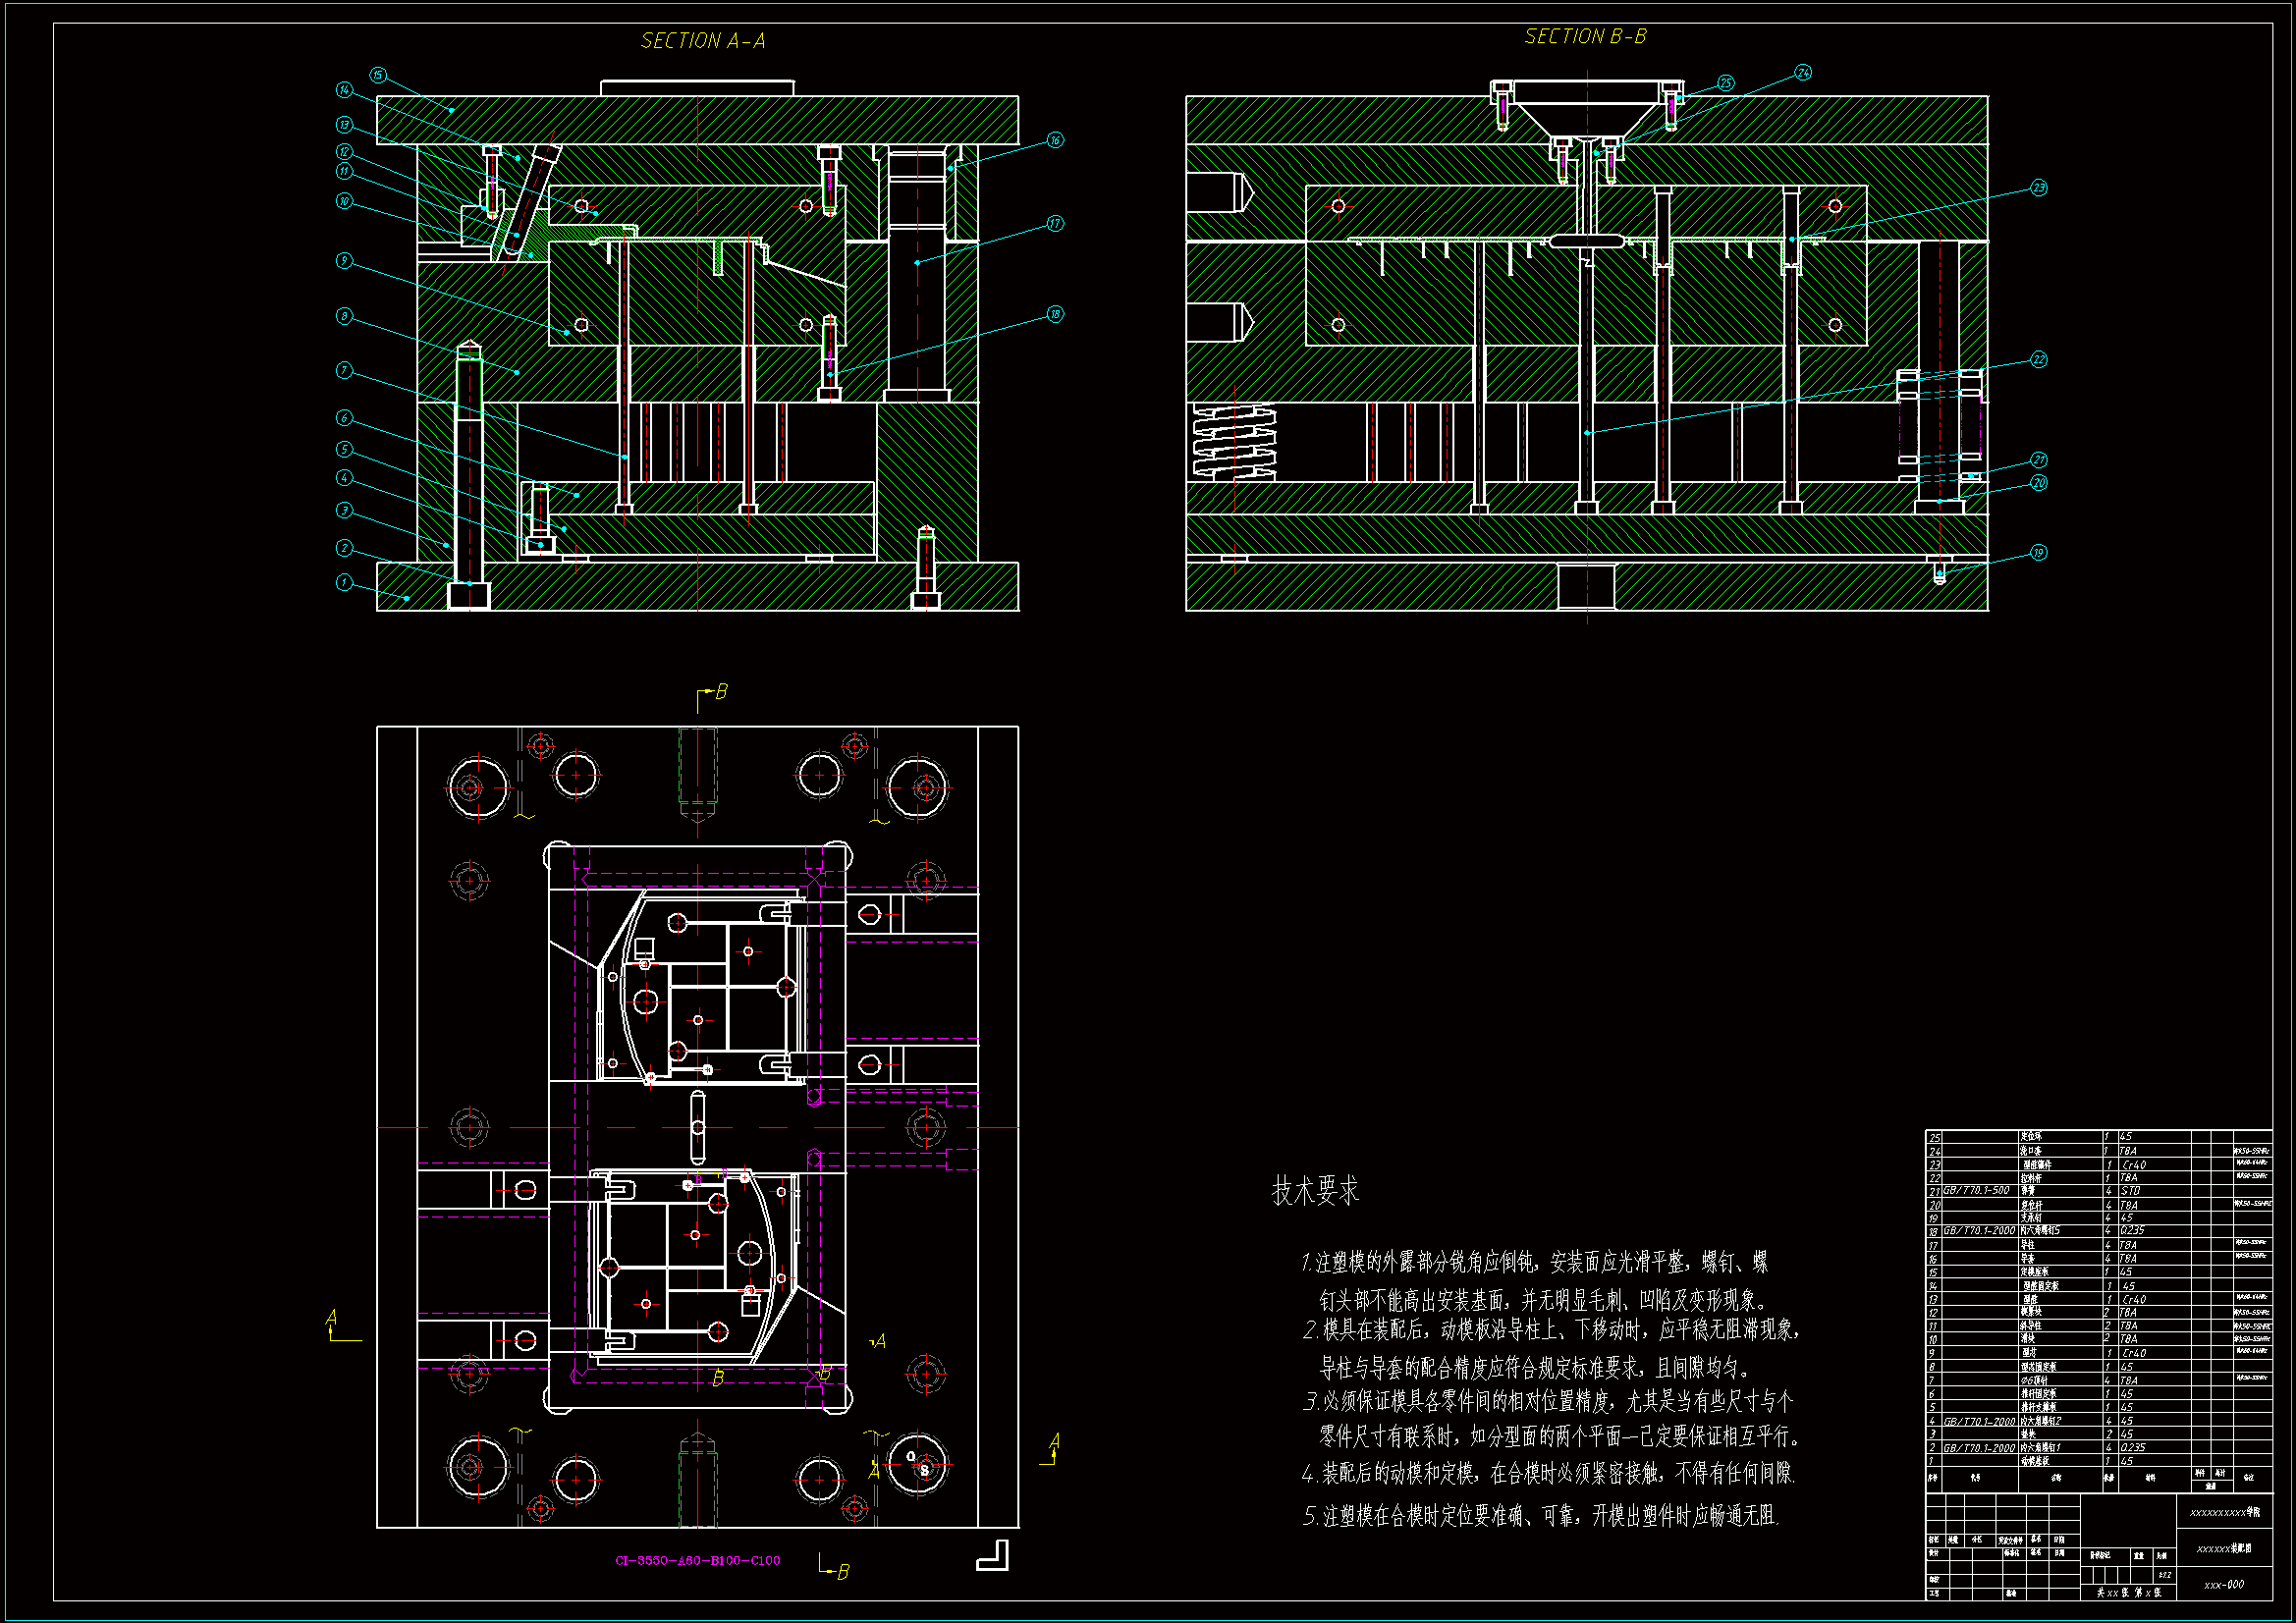Viewport: 2296px width, 1623px height.
Task: Click the GB/T70.1-500 standard cell in parts list
Action: pos(1975,1191)
